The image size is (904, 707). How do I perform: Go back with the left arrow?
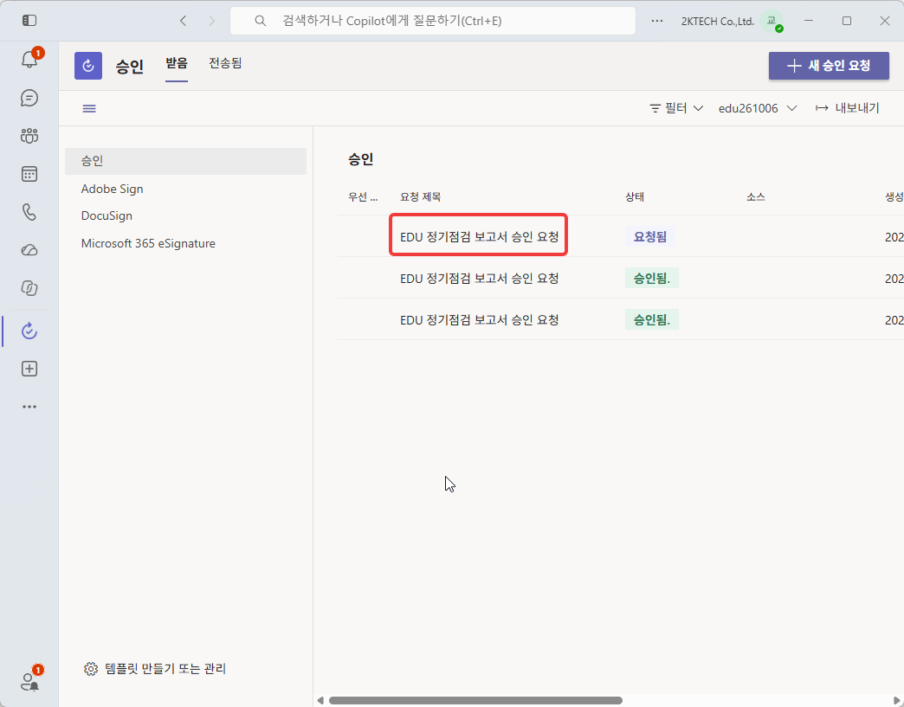pyautogui.click(x=184, y=21)
